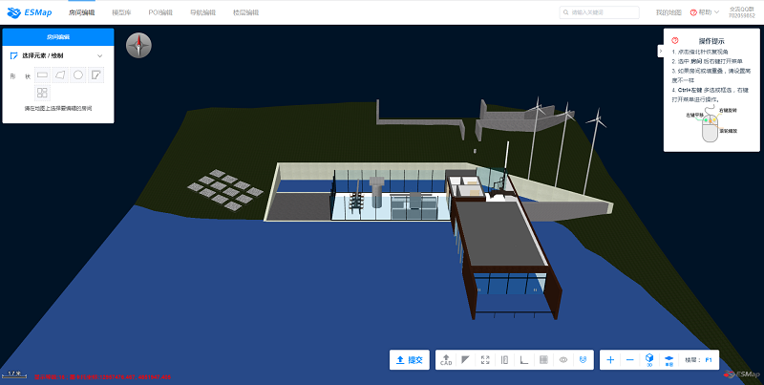Click the ESMap logo
Screen dimensions: 764x385
click(x=30, y=12)
